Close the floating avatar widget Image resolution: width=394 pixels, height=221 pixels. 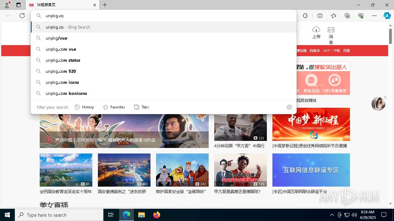[385, 97]
